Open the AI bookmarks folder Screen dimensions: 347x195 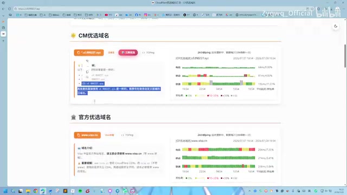click(x=43, y=15)
